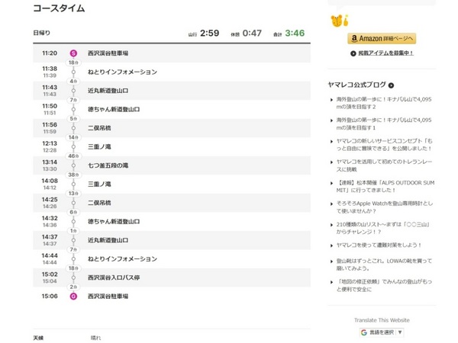Open the 掲載アイテムを募集中 link

coord(385,53)
